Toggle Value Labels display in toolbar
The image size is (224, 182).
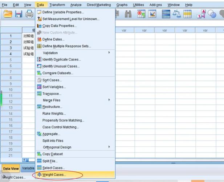point(201,14)
